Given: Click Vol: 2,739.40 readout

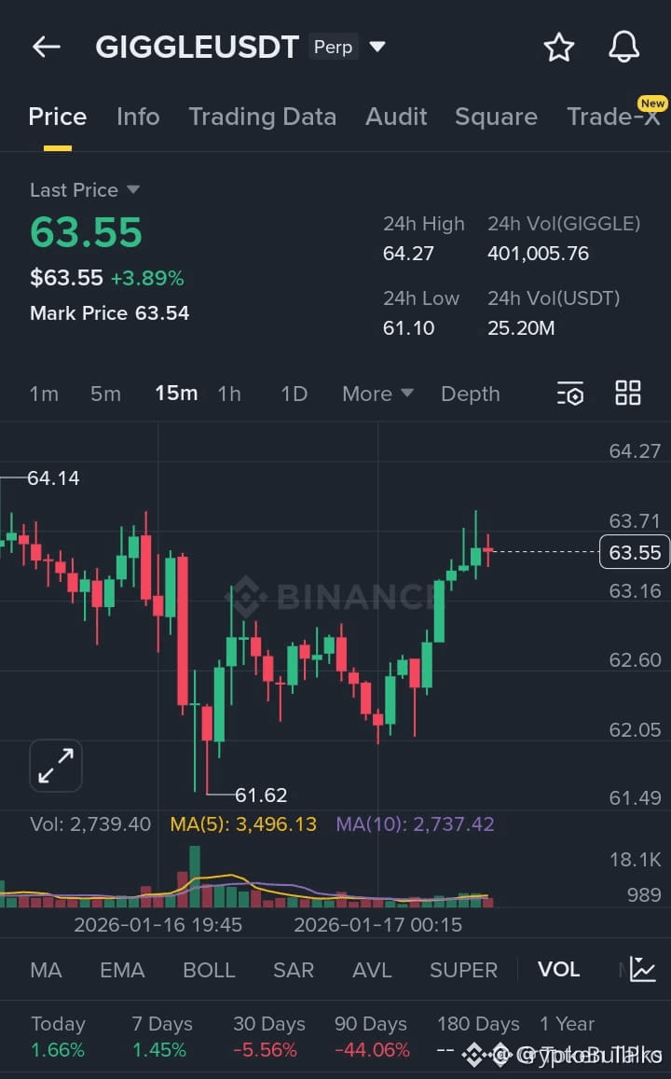Looking at the screenshot, I should [90, 823].
